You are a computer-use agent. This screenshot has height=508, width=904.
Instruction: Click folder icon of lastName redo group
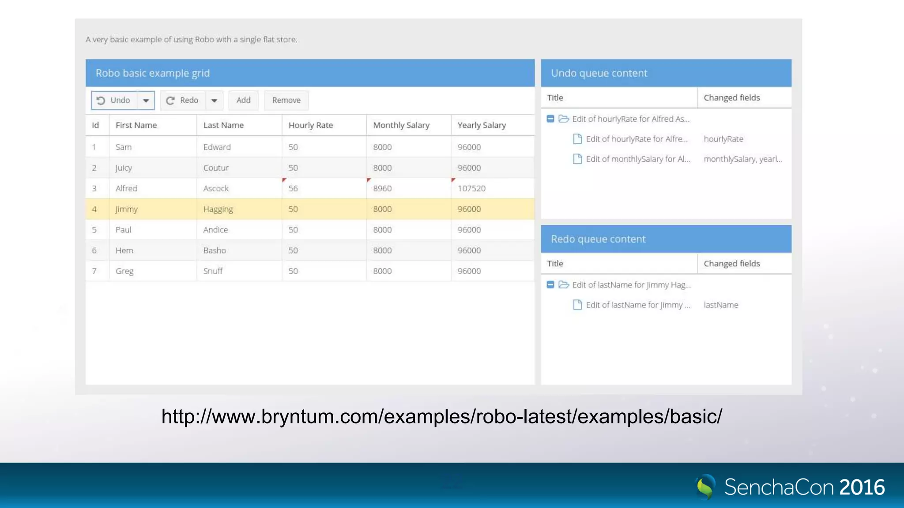tap(564, 285)
